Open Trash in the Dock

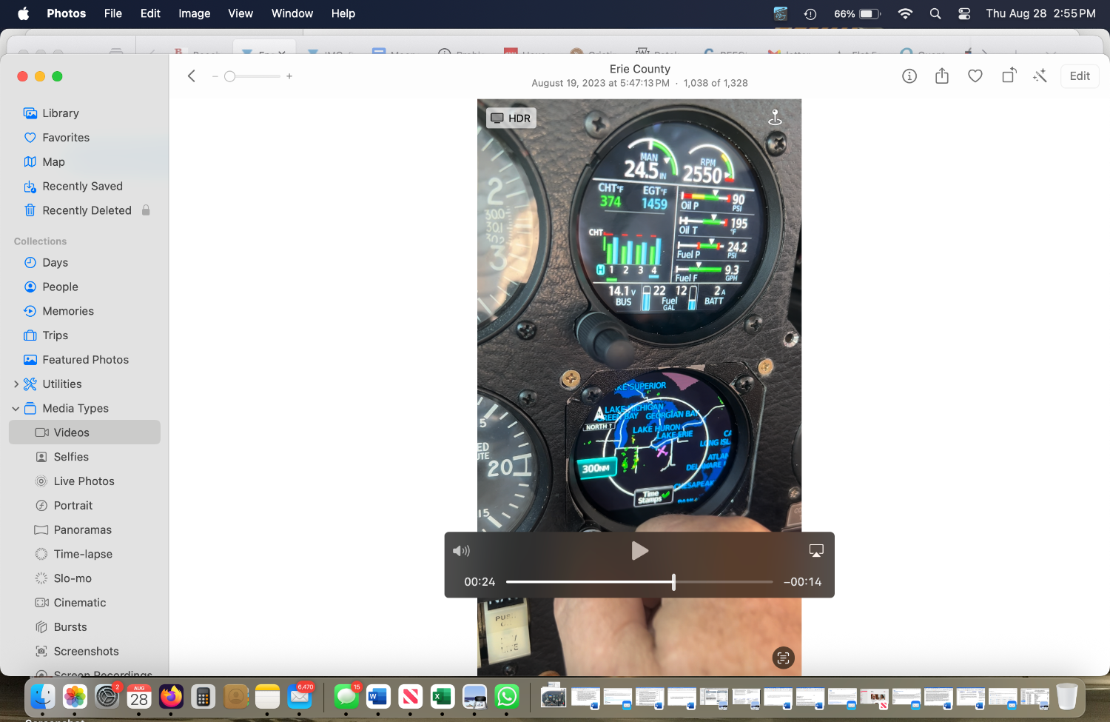tap(1066, 697)
